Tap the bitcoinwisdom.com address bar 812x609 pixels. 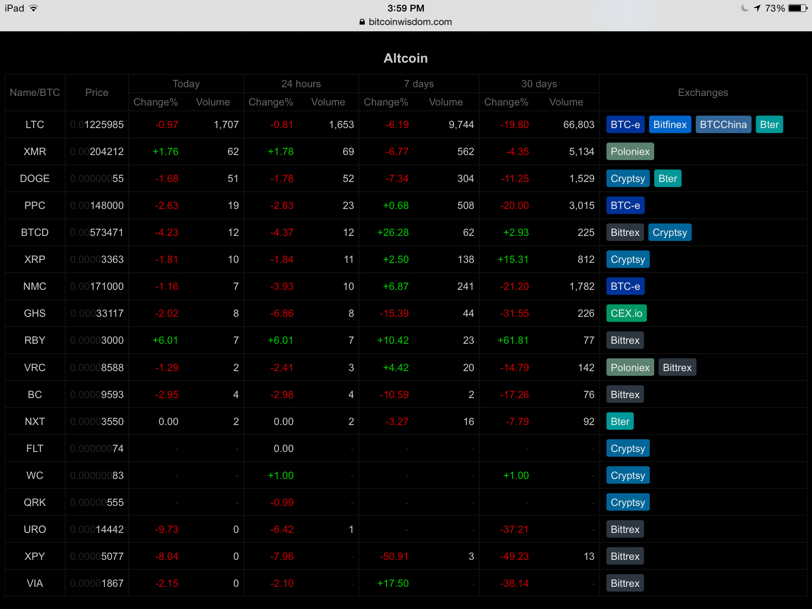[x=406, y=22]
